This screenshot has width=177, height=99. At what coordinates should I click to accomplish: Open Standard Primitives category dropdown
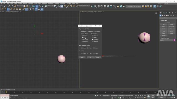(168, 18)
